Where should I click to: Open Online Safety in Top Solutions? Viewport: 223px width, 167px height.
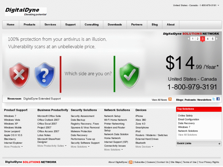[185, 116]
